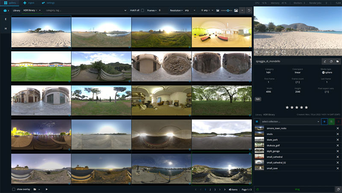Screen dimensions: 342x193
Task: Toggle fullscreen preview icon
Action: 283,52
